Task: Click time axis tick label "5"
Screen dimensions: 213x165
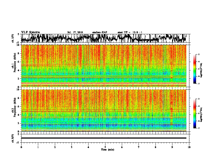Action: (105, 147)
